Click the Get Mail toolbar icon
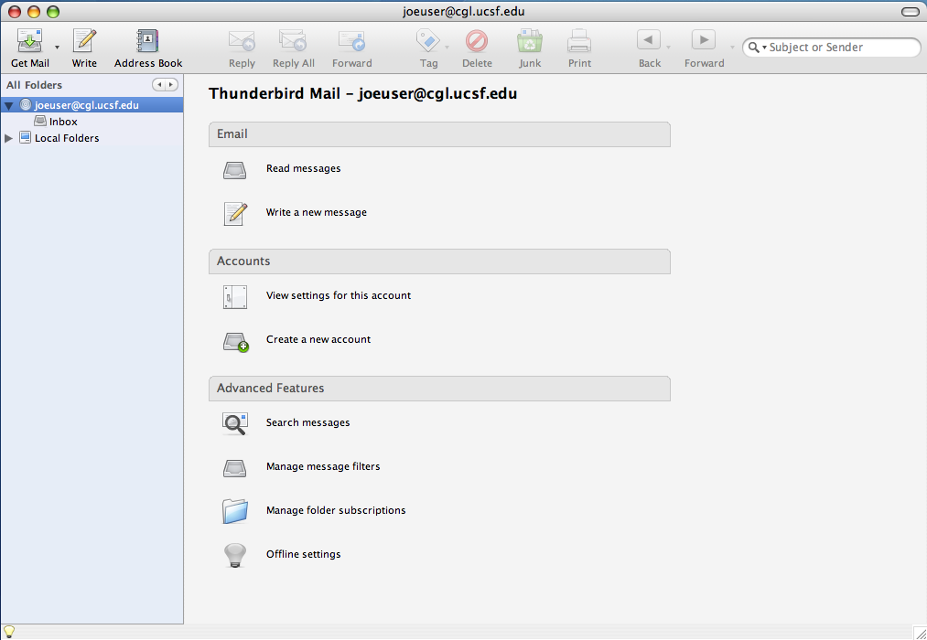The height and width of the screenshot is (640, 927). pos(29,41)
